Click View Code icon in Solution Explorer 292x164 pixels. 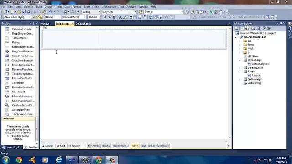(253, 28)
